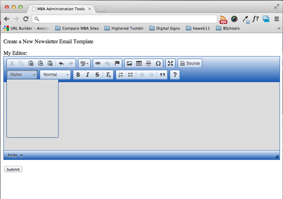Screen dimensions: 283x199
Task: Toggle strikethrough formatting
Action: point(97,75)
